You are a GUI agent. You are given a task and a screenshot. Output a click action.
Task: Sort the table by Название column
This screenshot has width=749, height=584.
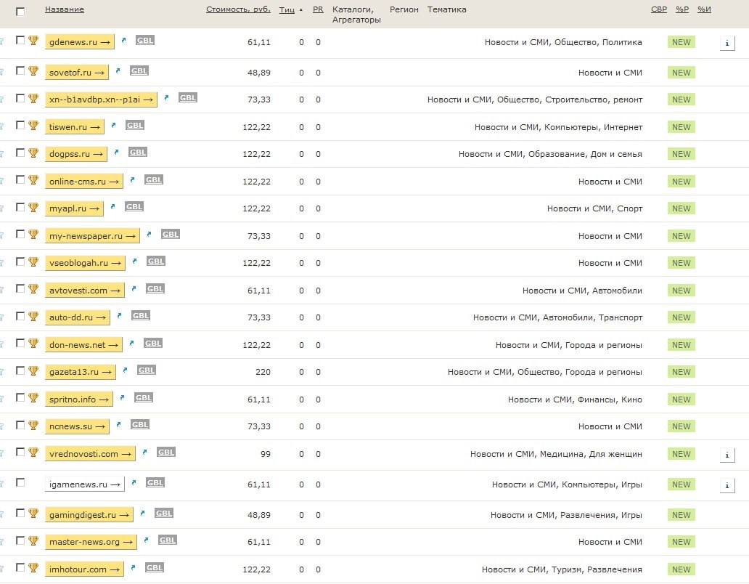(x=65, y=9)
